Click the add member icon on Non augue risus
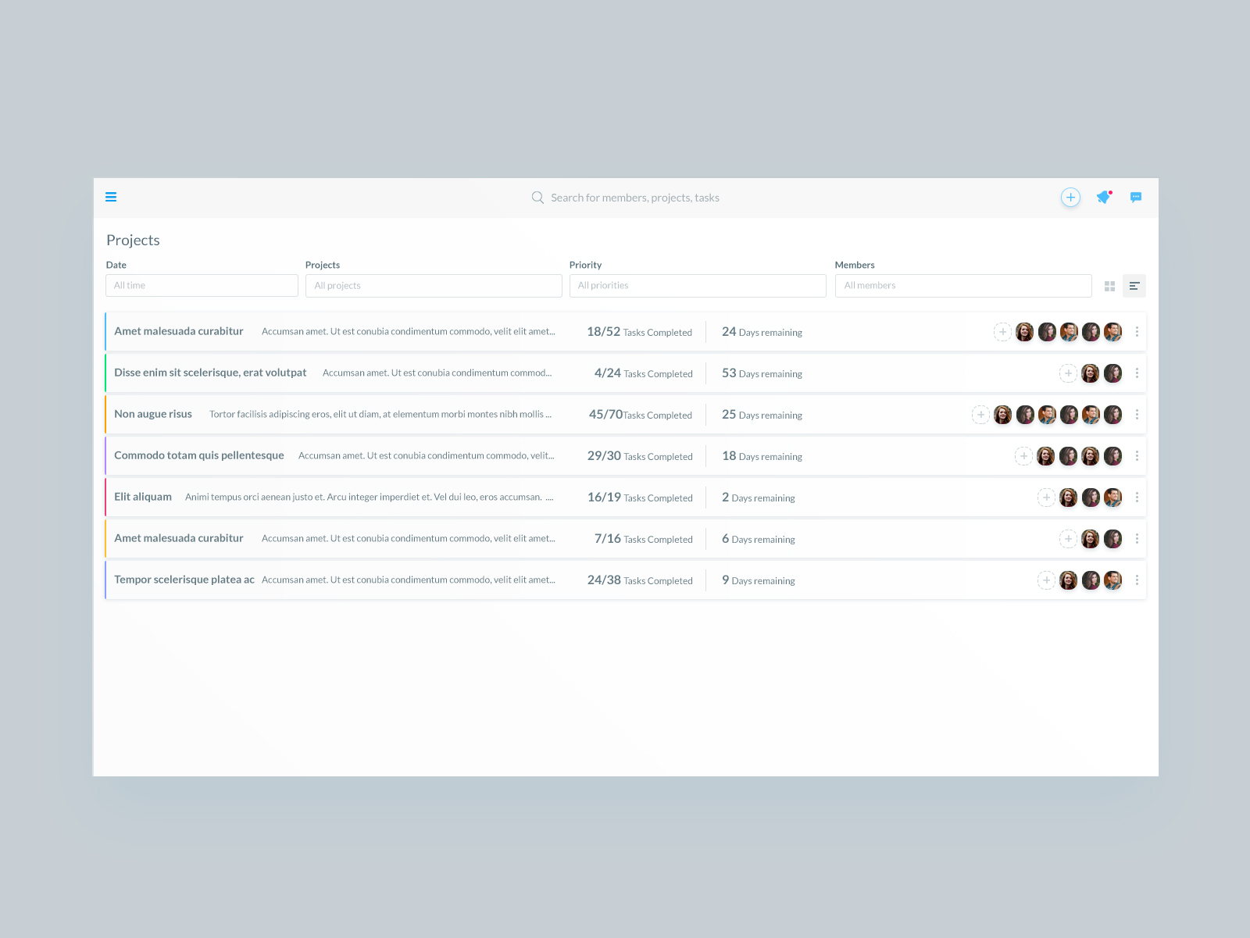Screen dimensions: 1250x938 click(x=980, y=415)
